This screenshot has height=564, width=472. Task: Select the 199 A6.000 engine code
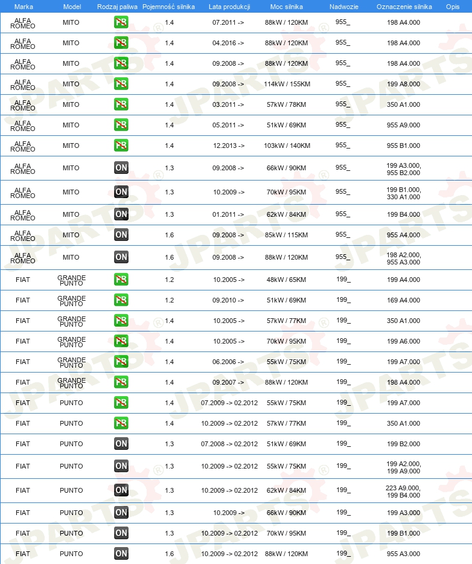pyautogui.click(x=403, y=341)
